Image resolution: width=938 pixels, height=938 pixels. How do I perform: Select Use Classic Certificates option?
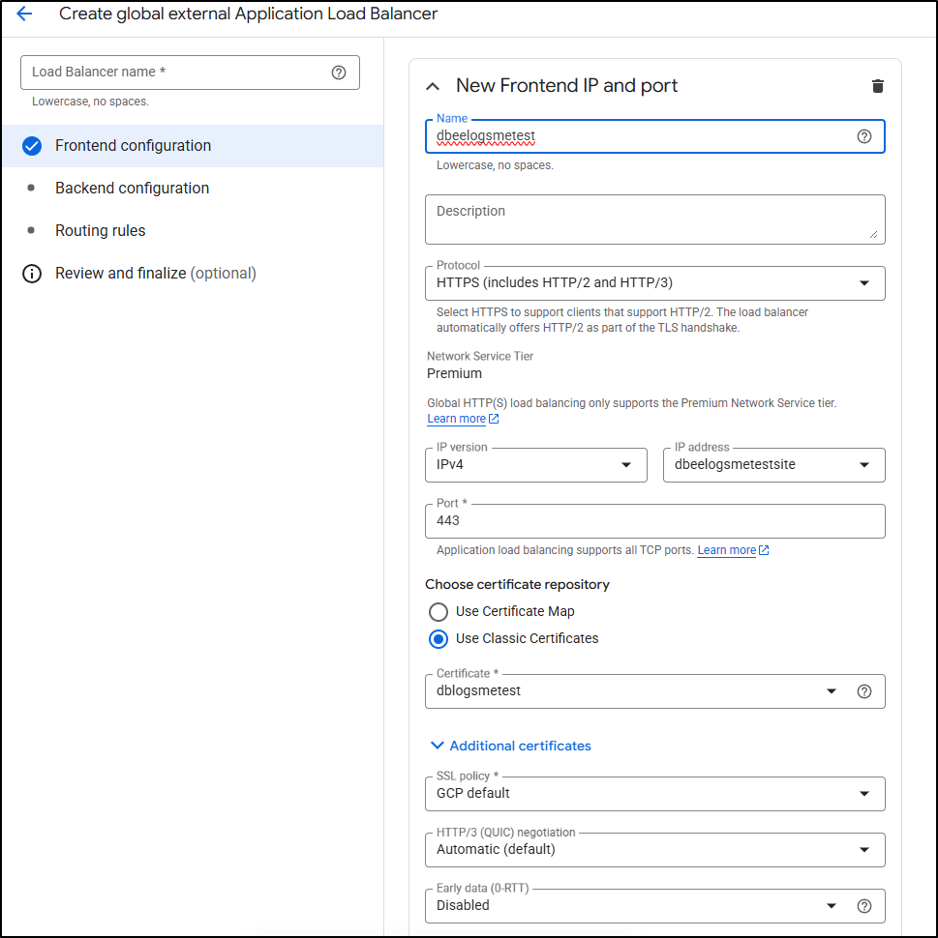[439, 638]
